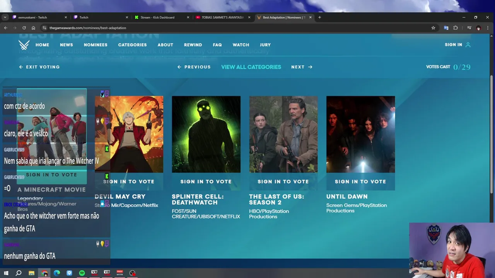Open Chrome extensions puzzle icon
This screenshot has width=495, height=278.
(456, 28)
